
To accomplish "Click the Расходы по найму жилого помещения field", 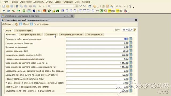I will pos(97,39).
